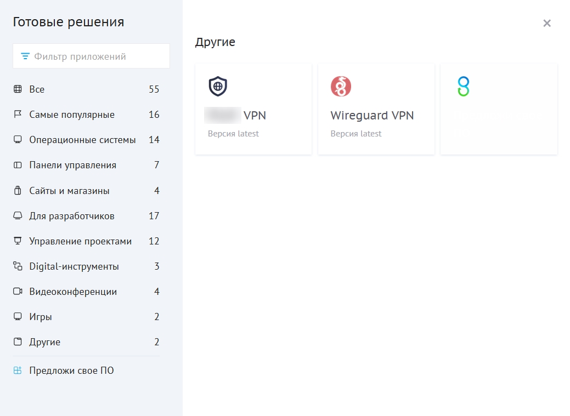This screenshot has width=570, height=416.
Task: Click the blue-green figure-eight app icon
Action: click(x=463, y=87)
